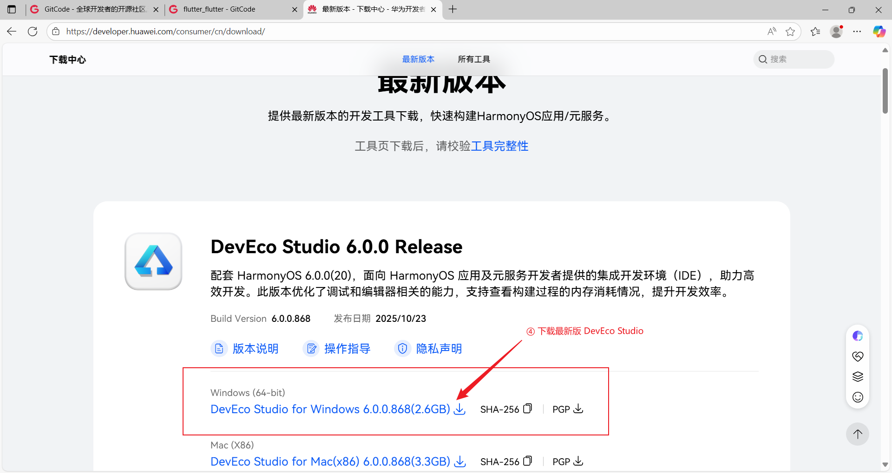Close the Huawei download center tab

[433, 9]
